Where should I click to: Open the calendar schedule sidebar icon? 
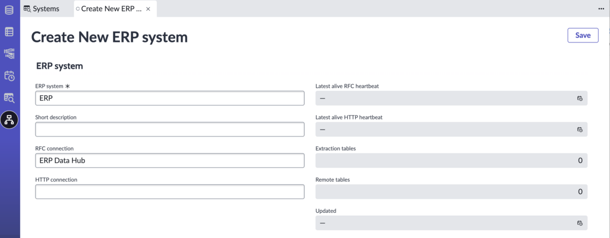(9, 76)
